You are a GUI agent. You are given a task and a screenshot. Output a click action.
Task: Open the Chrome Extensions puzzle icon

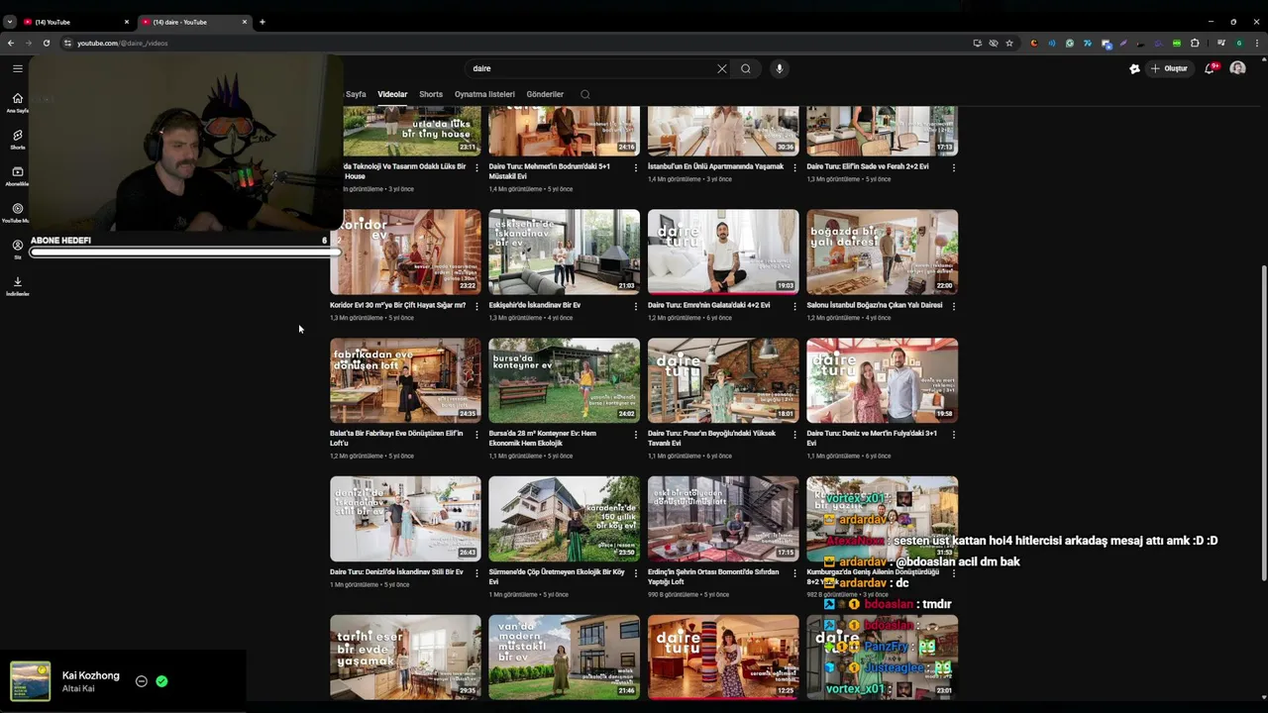[x=1195, y=43]
